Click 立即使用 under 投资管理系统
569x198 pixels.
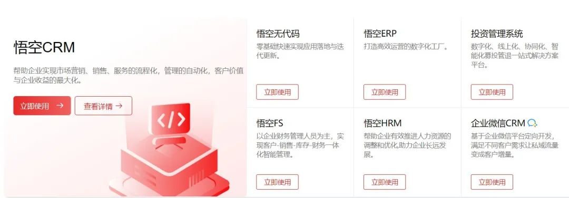492,92
